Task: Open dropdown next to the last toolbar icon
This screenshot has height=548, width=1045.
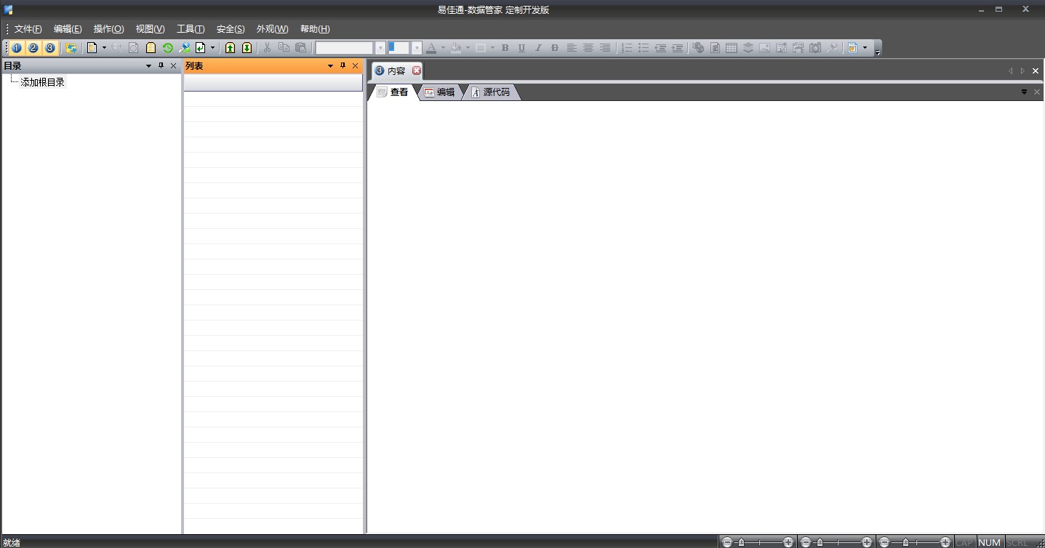Action: pos(865,48)
